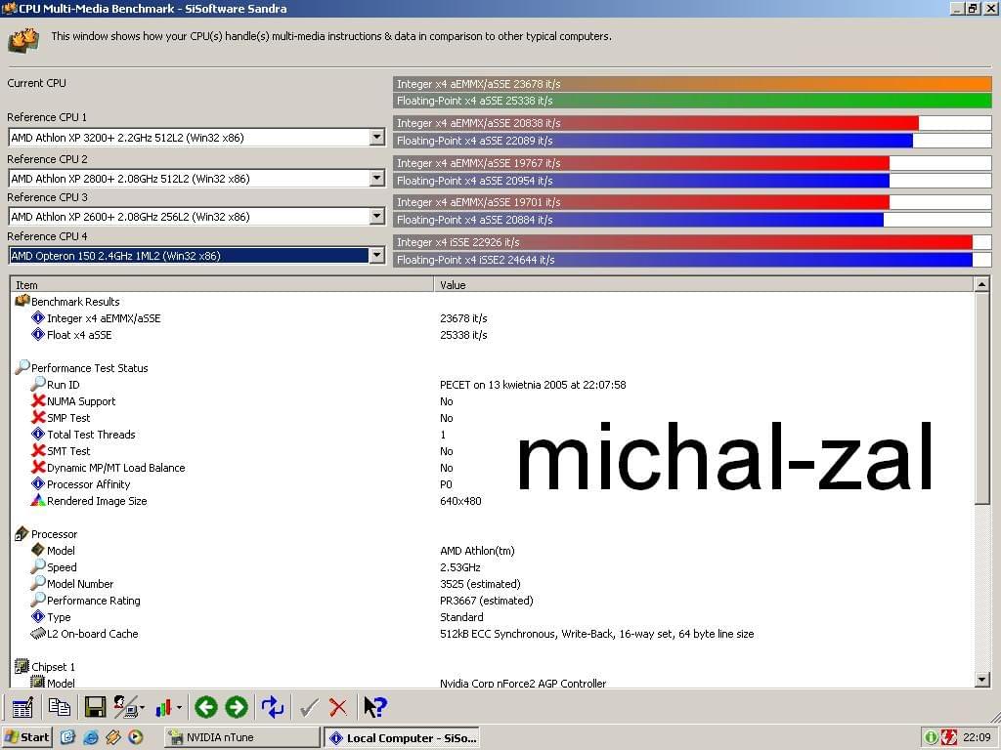Click the green back arrow icon
The image size is (1001, 750).
click(206, 707)
